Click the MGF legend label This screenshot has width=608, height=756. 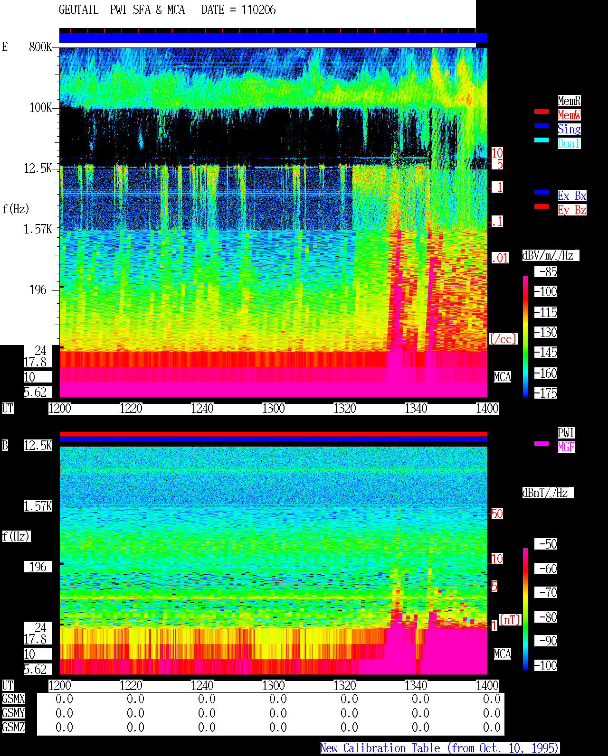[x=566, y=447]
